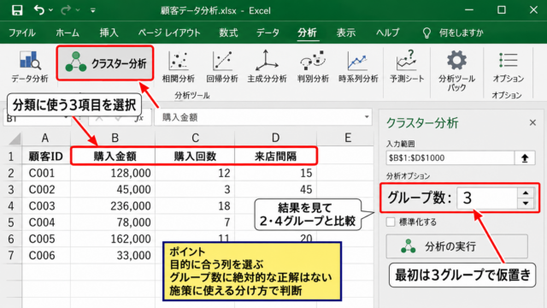Image resolution: width=547 pixels, height=308 pixels.
Task: Click purchase count cell showing 18
Action: (195, 205)
